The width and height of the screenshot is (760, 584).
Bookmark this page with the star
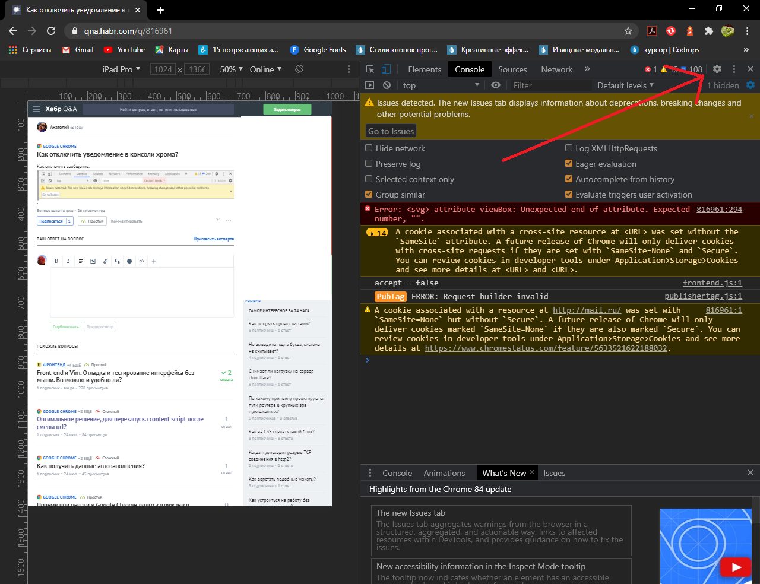628,31
